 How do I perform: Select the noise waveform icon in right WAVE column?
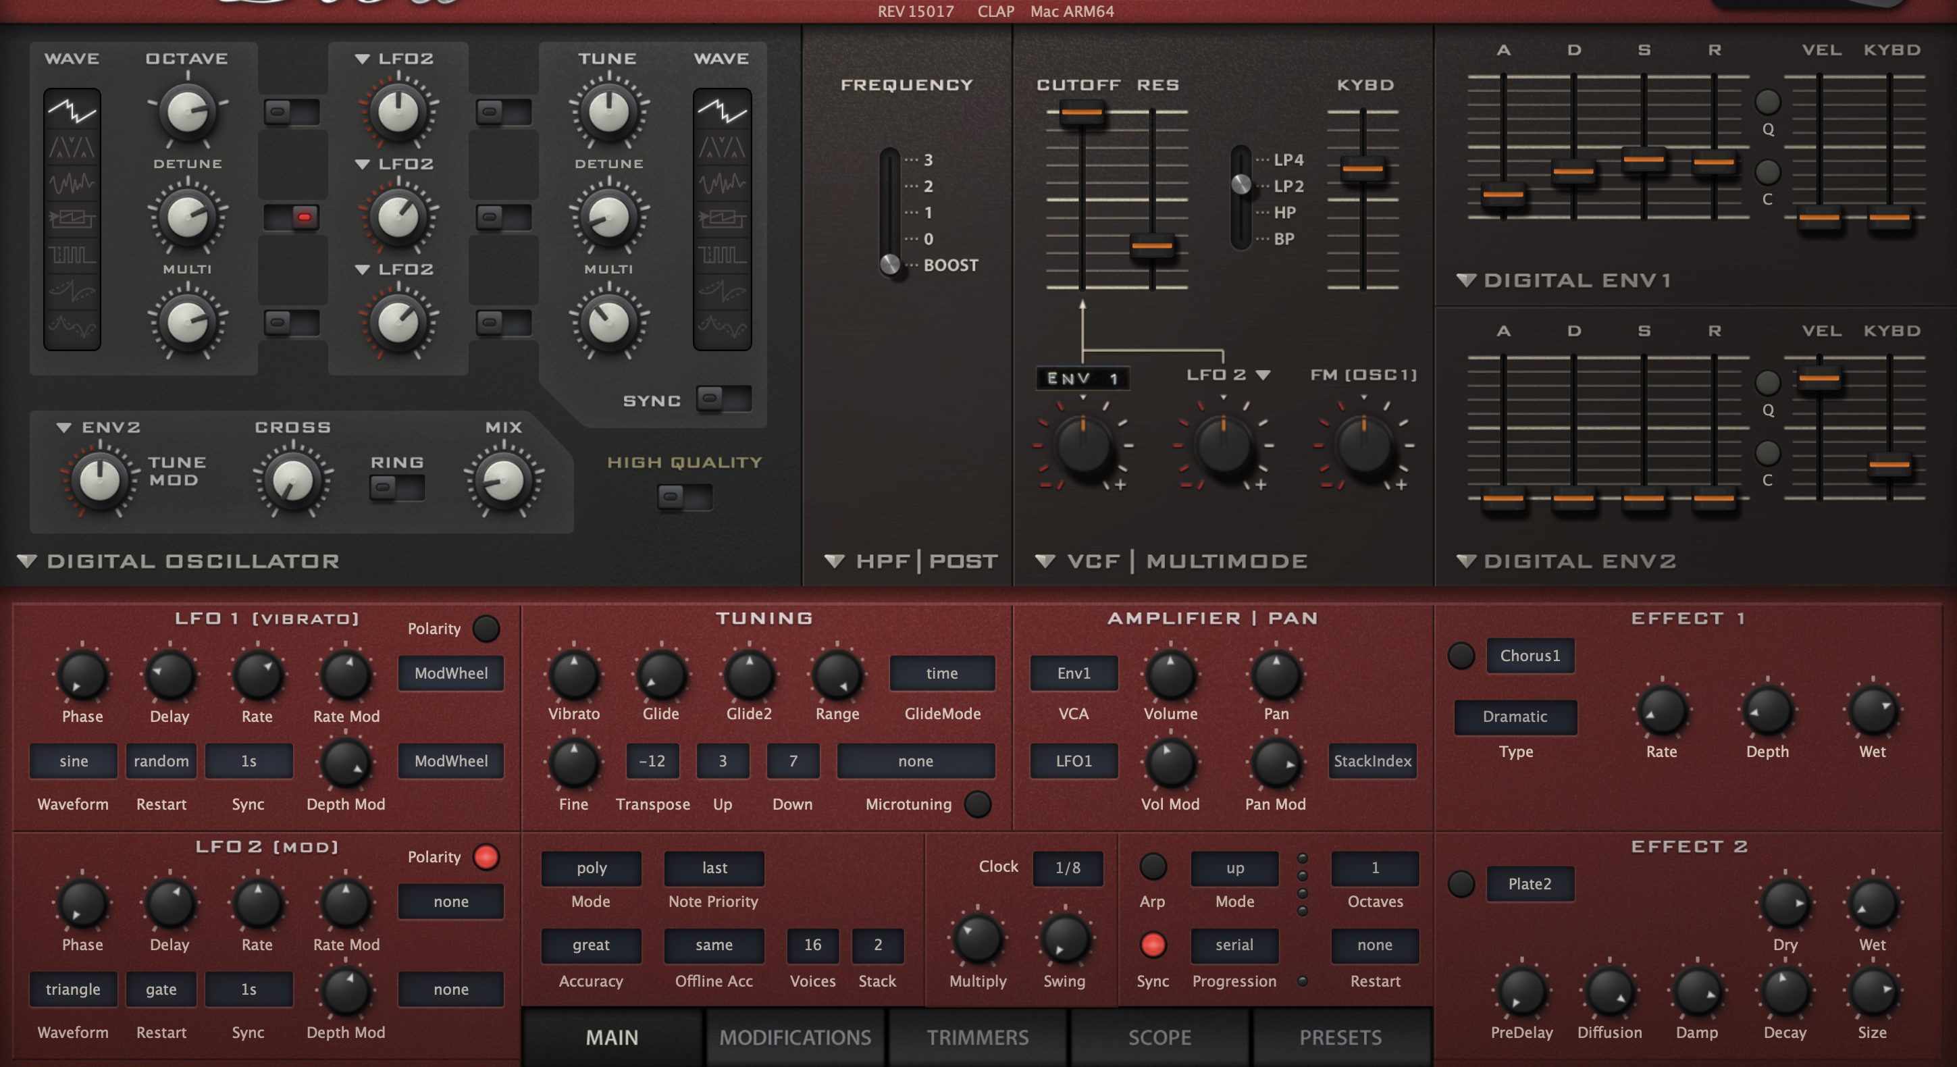coord(722,182)
